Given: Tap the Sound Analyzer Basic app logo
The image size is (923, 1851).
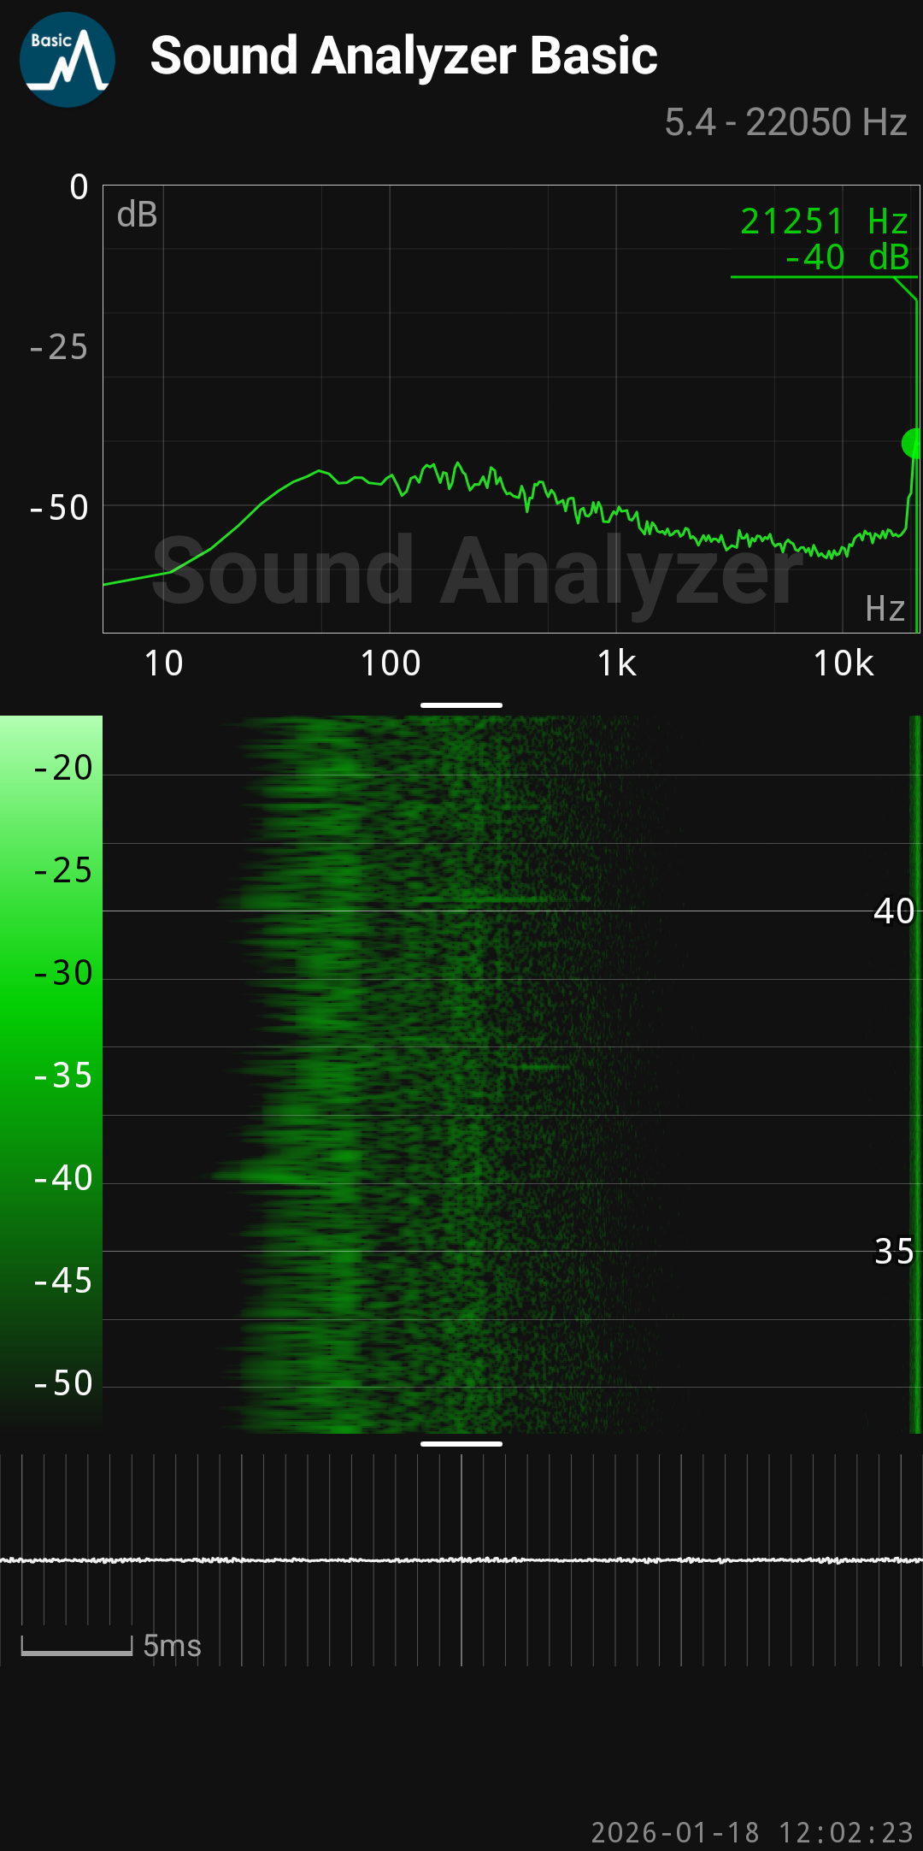Looking at the screenshot, I should 68,60.
